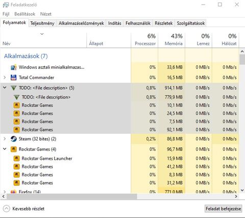
Task: Click the sort chevron above the Név column
Action: [42, 34]
